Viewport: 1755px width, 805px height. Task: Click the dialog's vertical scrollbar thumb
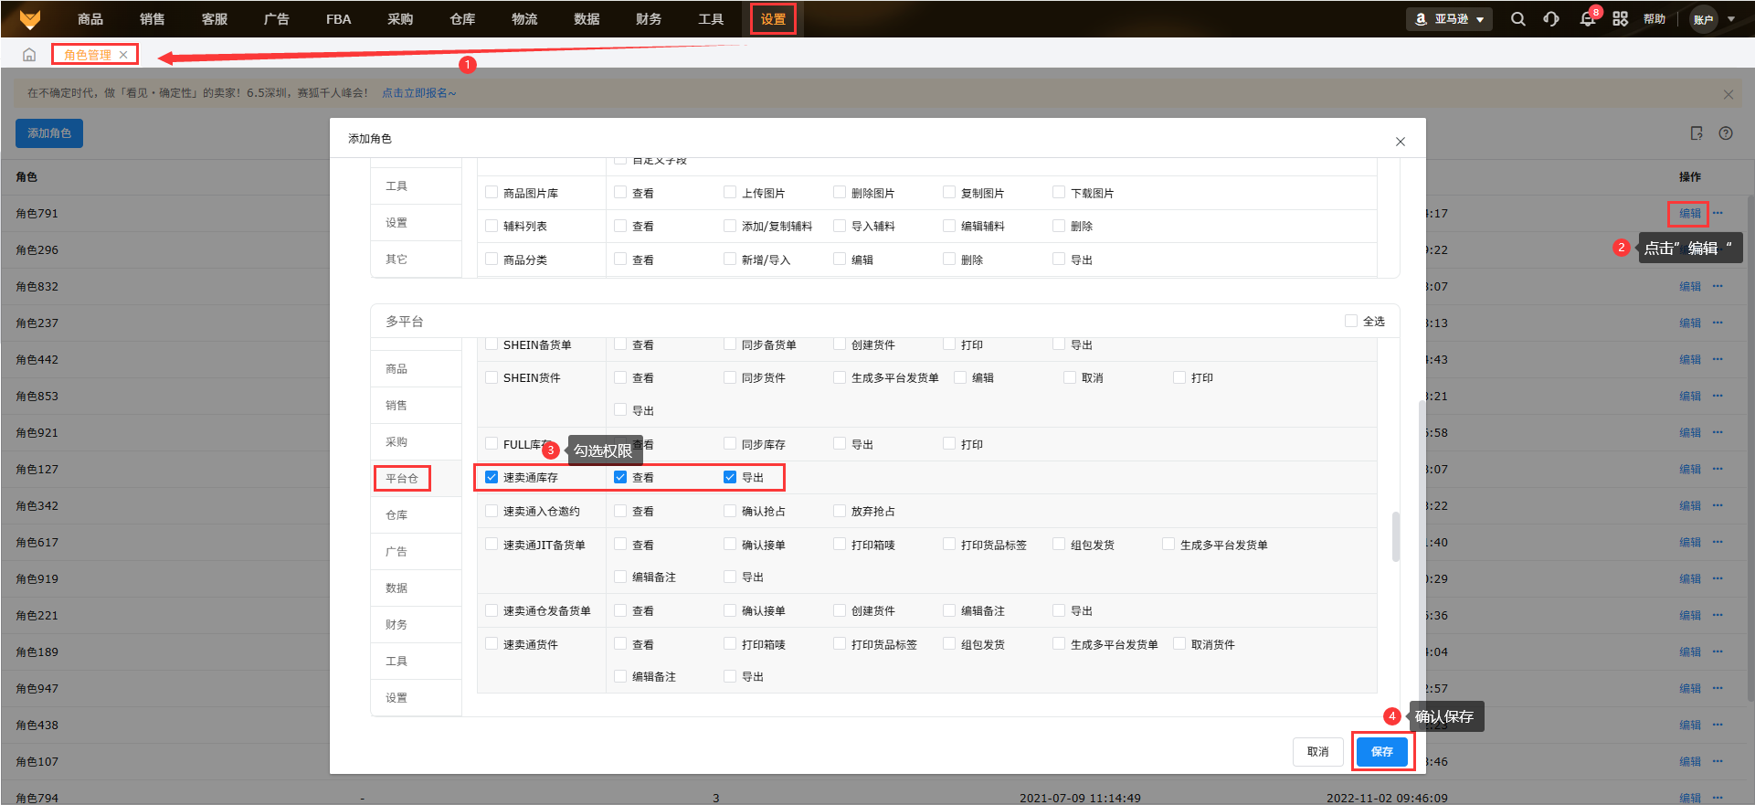(1395, 536)
